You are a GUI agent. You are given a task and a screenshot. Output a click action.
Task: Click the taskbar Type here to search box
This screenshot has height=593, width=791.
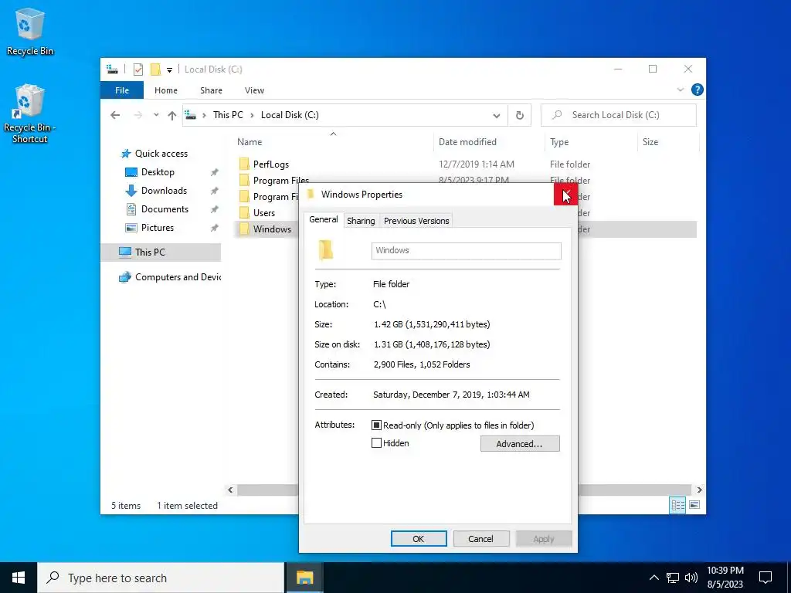(161, 578)
